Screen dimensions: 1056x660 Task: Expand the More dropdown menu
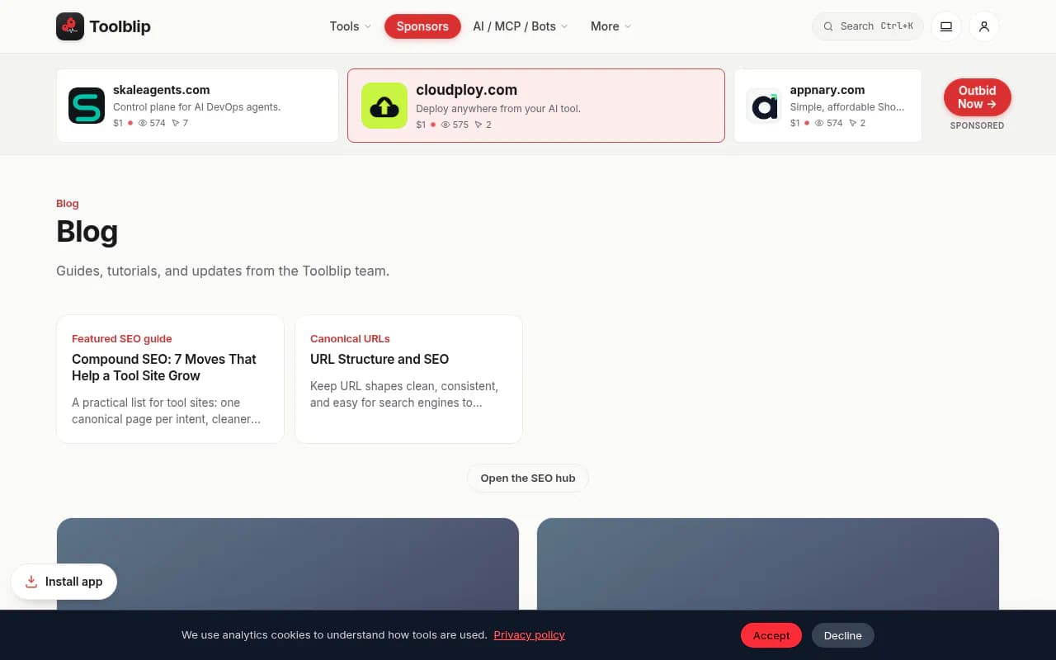[x=611, y=26]
